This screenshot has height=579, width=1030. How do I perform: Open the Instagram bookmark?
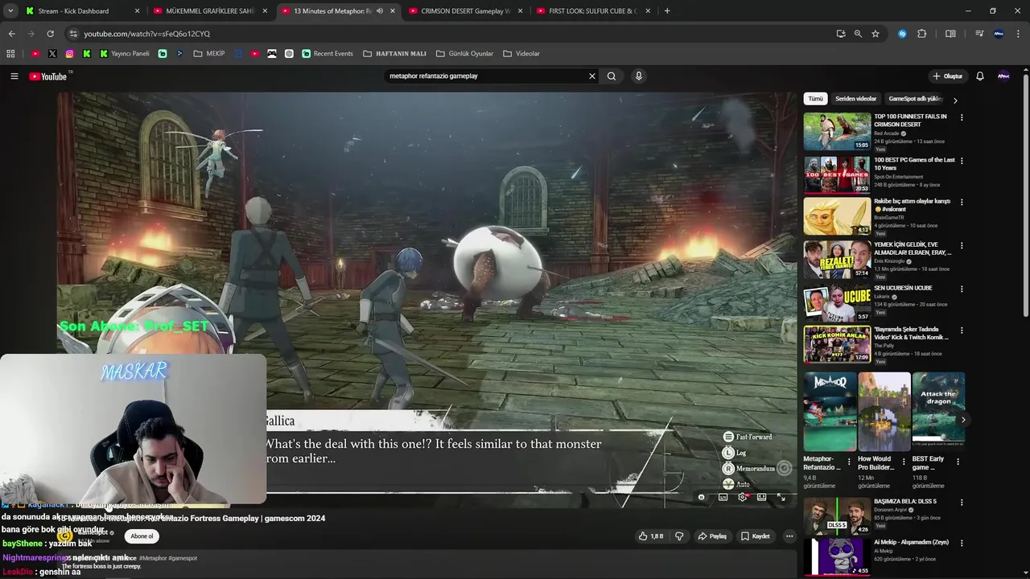click(x=70, y=54)
